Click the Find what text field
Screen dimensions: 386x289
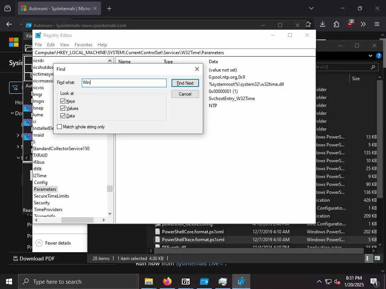(x=124, y=82)
